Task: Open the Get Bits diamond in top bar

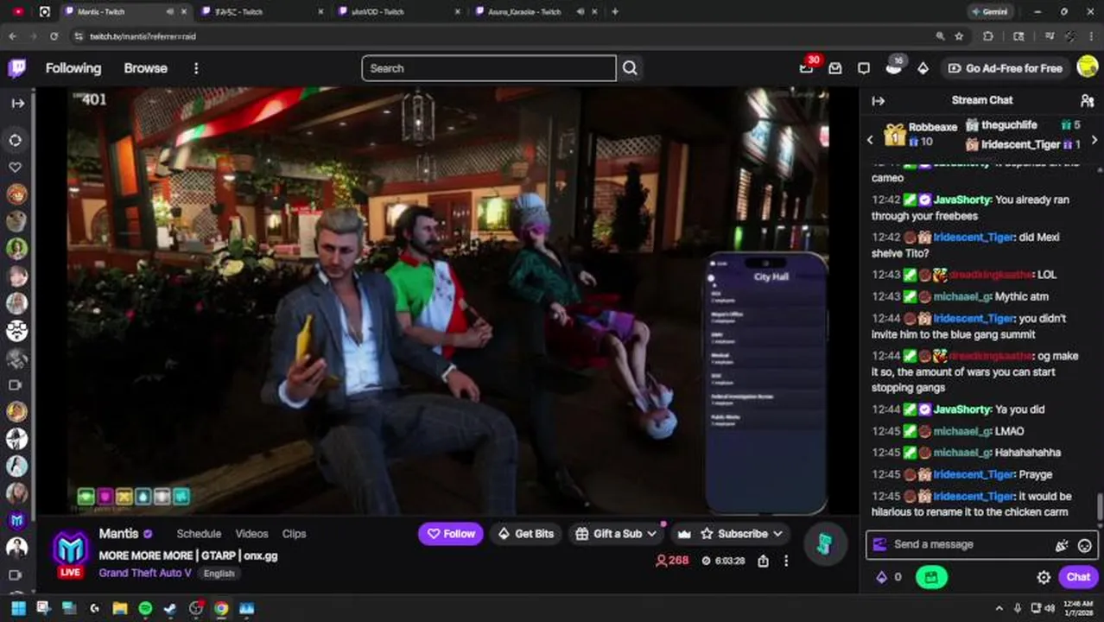Action: tap(923, 68)
